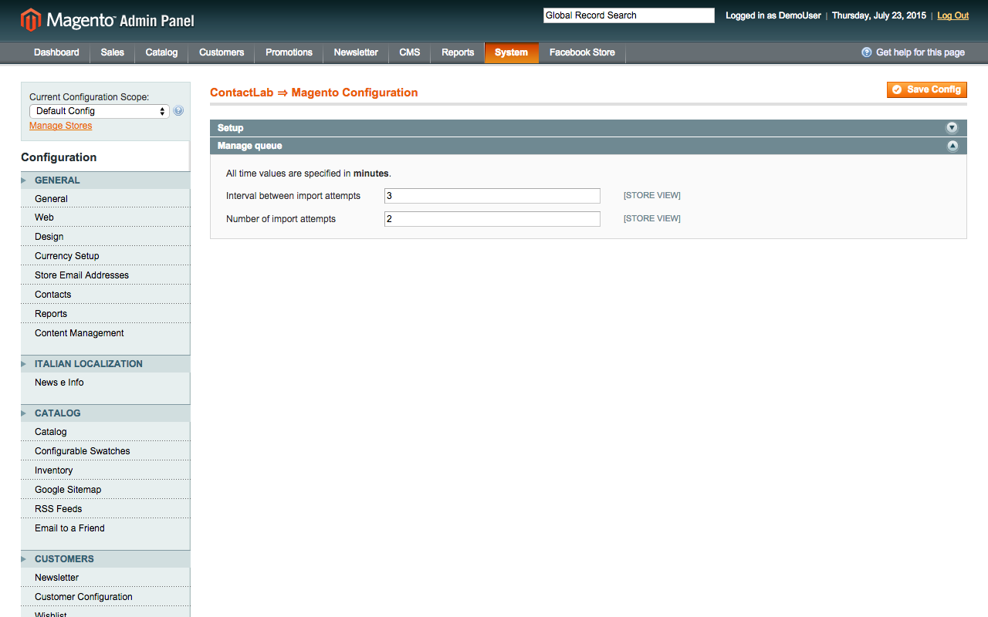Open the Facebook Store menu
Image resolution: width=988 pixels, height=617 pixels.
click(x=582, y=52)
